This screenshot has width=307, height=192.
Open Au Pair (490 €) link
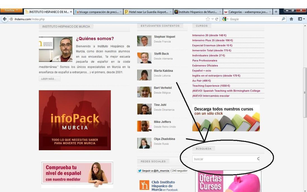pyautogui.click(x=202, y=81)
